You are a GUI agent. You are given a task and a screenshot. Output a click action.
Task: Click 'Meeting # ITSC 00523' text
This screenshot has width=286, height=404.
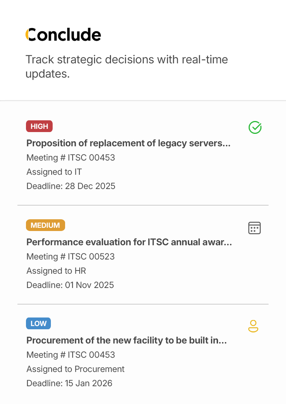(x=70, y=257)
